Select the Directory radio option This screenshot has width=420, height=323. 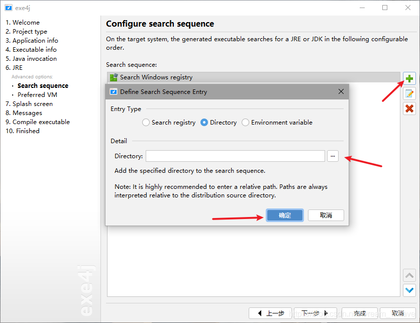coord(204,123)
